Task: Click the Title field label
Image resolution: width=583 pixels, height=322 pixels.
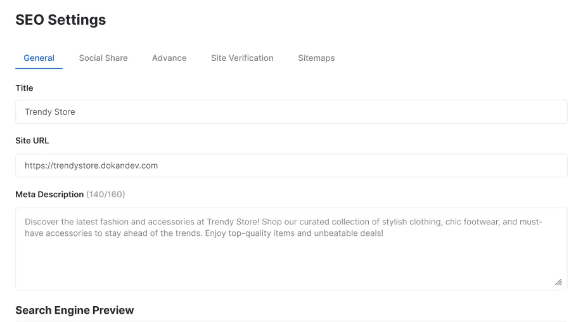Action: pos(24,88)
